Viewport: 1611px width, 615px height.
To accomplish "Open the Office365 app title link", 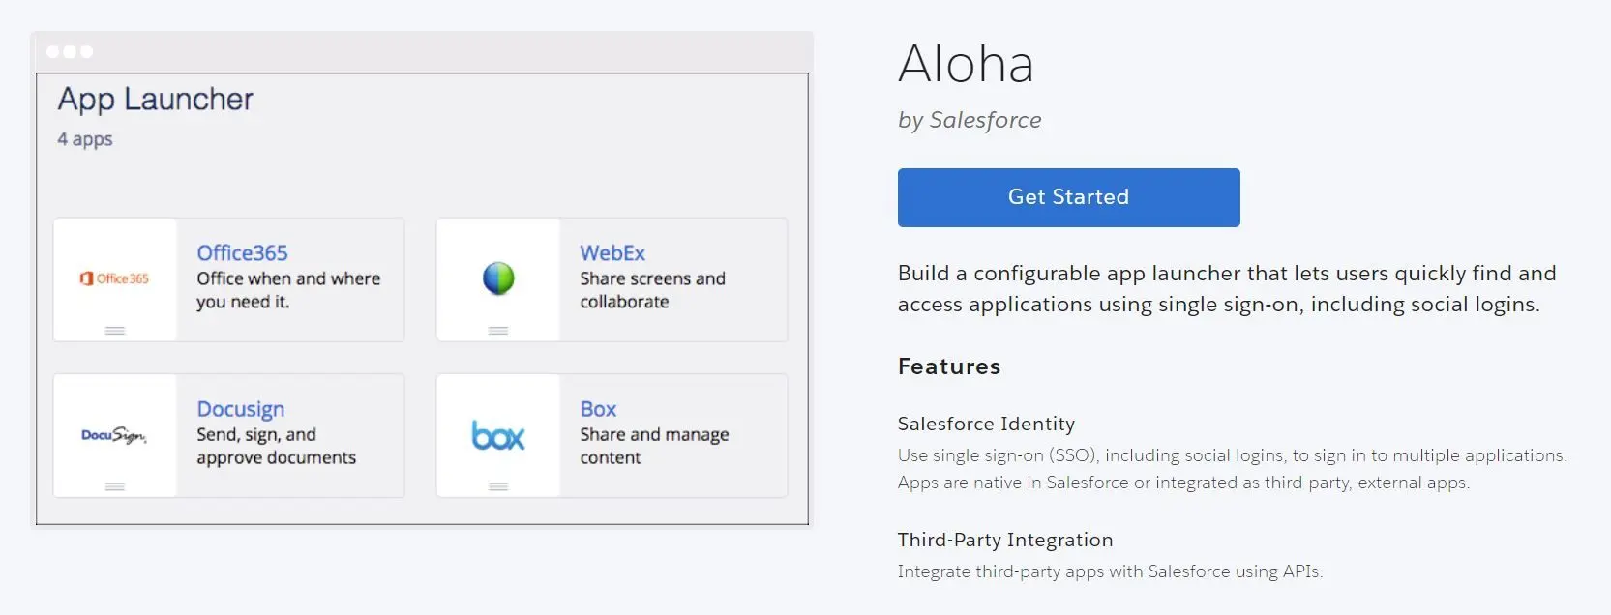I will tap(242, 253).
